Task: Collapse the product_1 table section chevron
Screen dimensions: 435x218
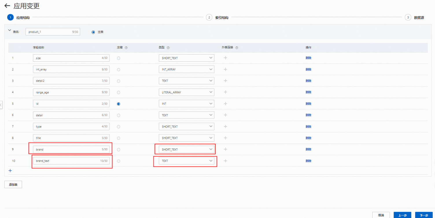Action: (x=10, y=30)
